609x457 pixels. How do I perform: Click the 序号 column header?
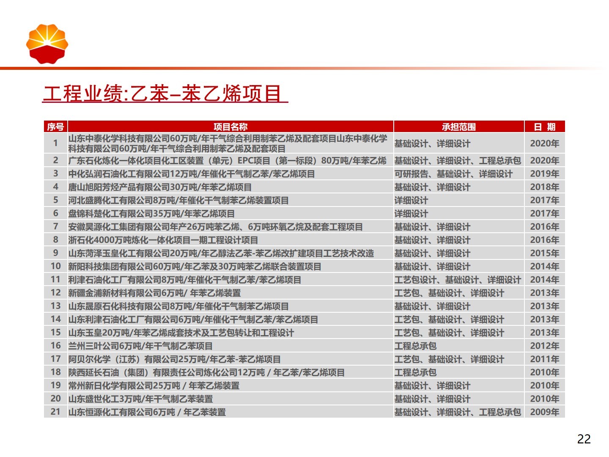[x=55, y=127]
